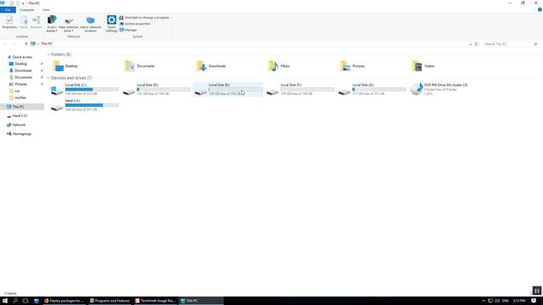Open the Music folder icon
The height and width of the screenshot is (305, 543).
(273, 66)
